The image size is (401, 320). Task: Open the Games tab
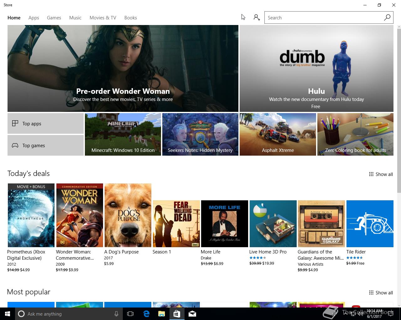click(x=54, y=18)
